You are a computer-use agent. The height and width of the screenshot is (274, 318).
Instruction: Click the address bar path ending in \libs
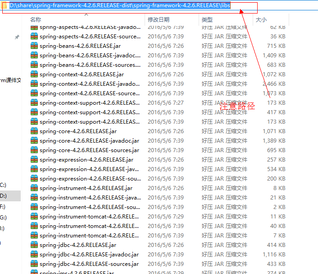pyautogui.click(x=120, y=5)
